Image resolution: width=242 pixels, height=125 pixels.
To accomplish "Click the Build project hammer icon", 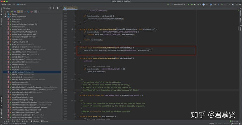I will coord(168,5).
